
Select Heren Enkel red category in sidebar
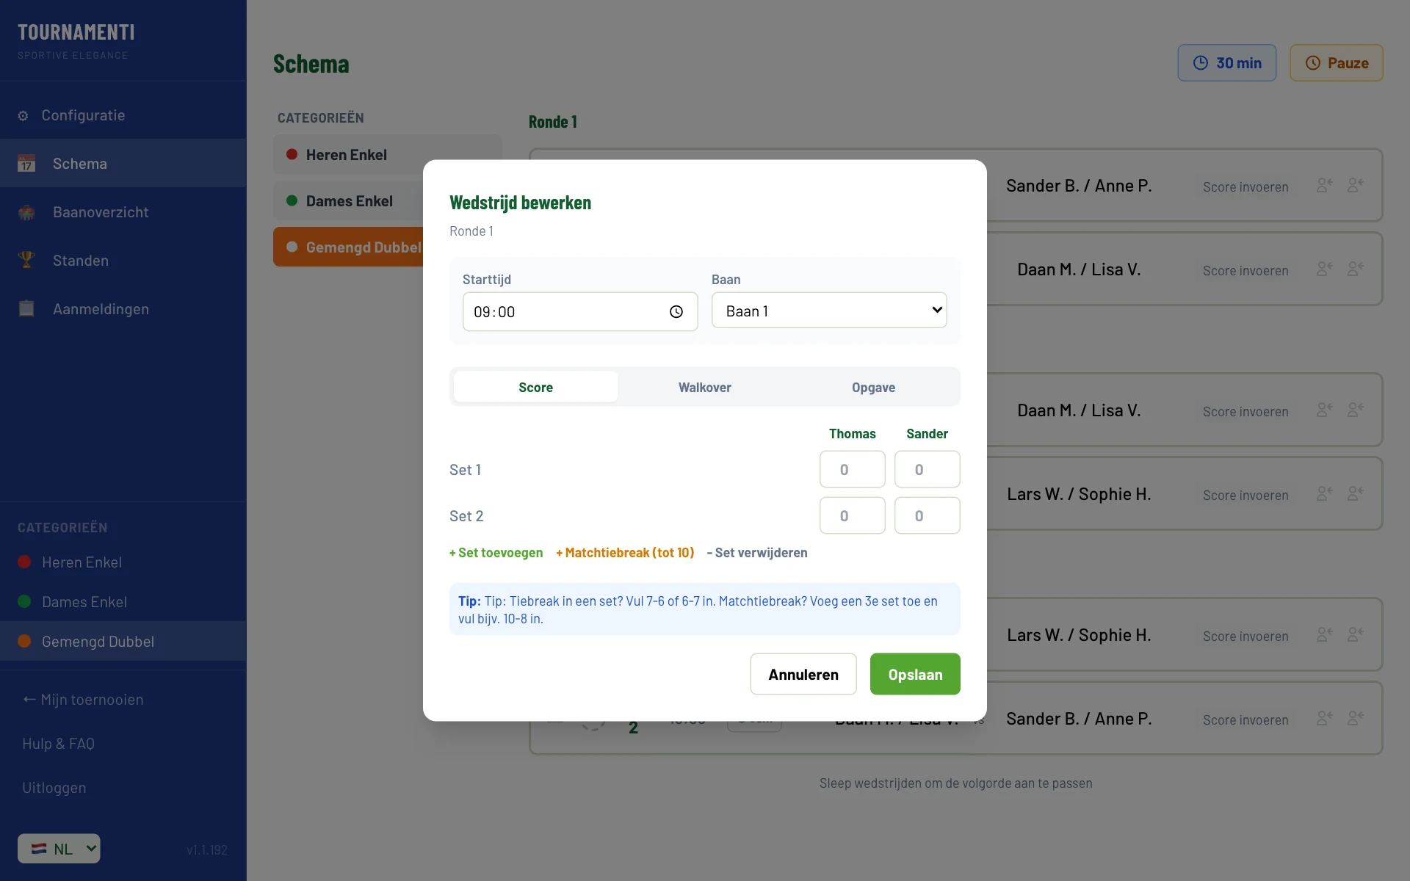[123, 562]
